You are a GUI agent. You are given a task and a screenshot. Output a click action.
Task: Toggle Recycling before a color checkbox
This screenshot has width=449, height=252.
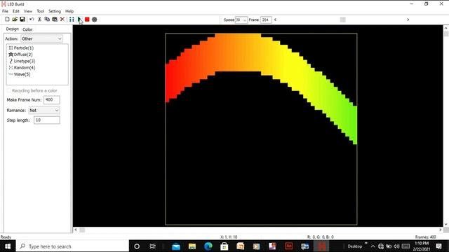(x=8, y=90)
